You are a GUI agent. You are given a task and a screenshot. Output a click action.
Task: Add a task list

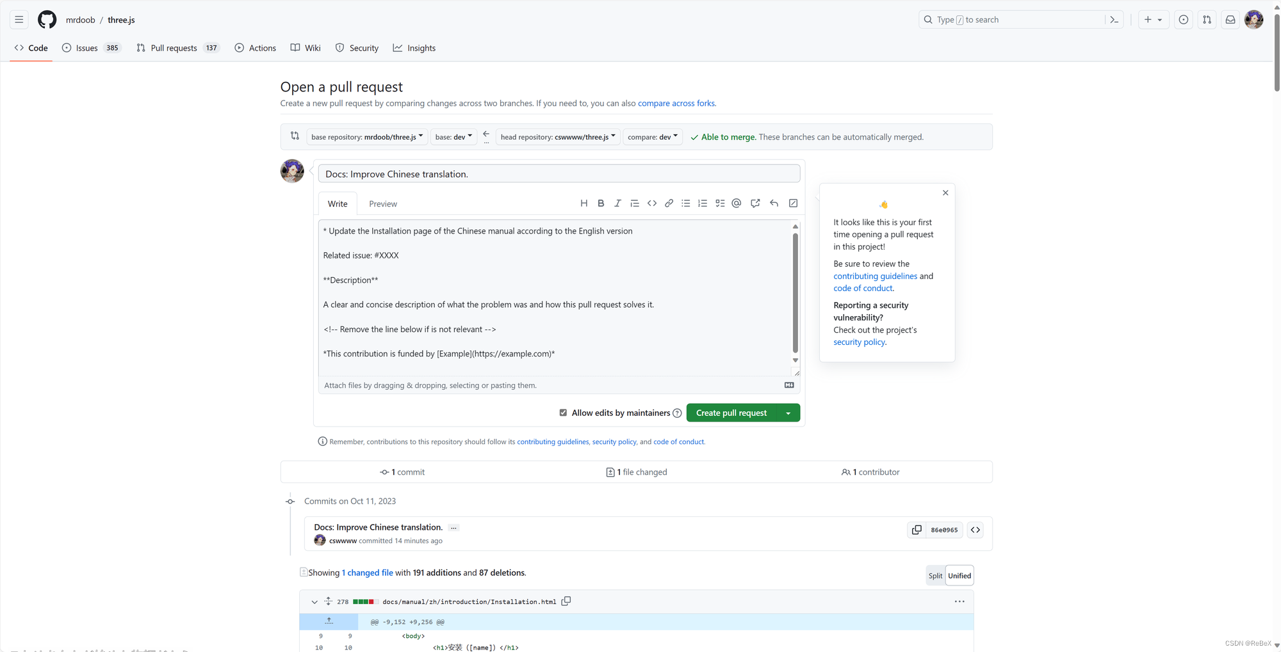point(720,203)
